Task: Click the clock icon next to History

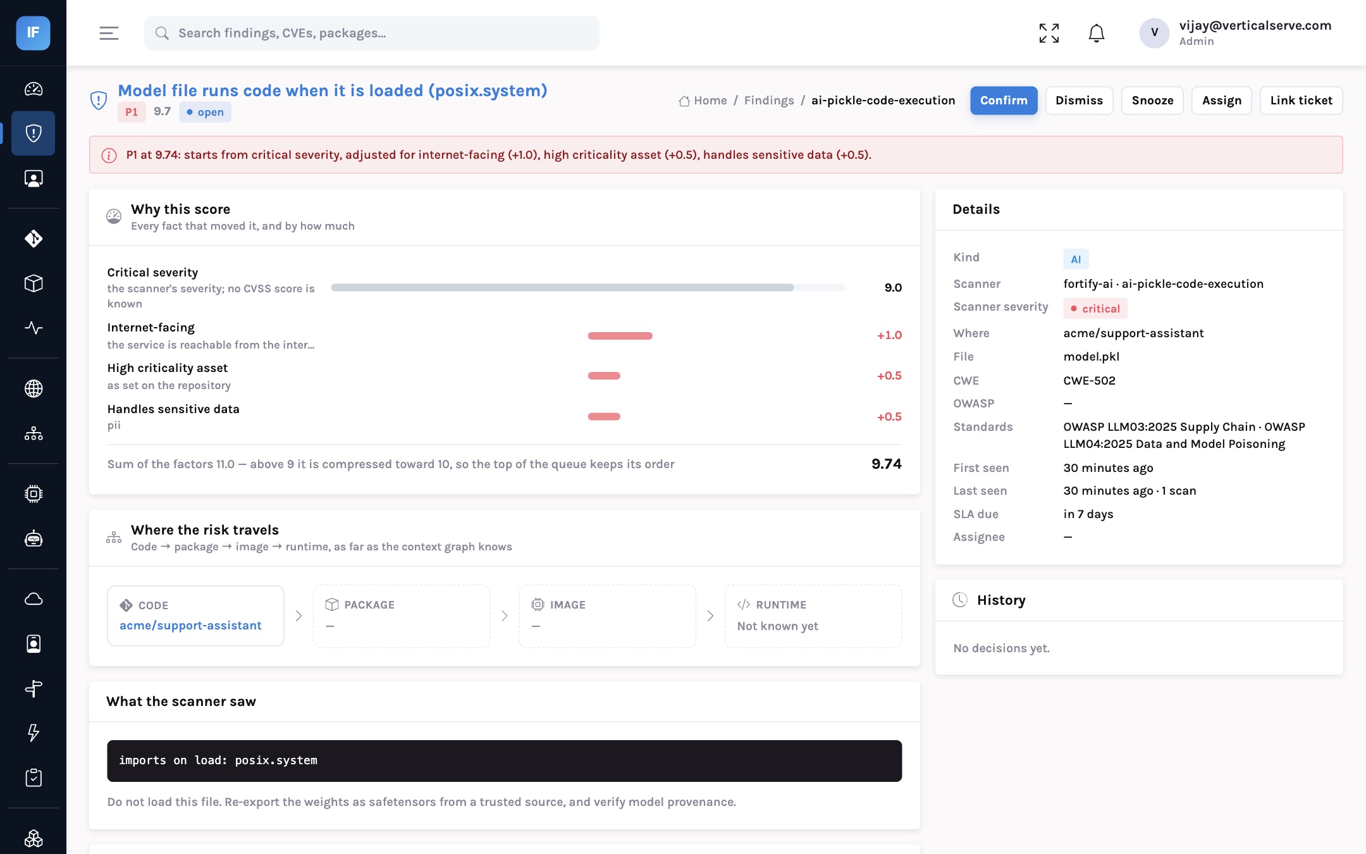Action: (x=960, y=600)
